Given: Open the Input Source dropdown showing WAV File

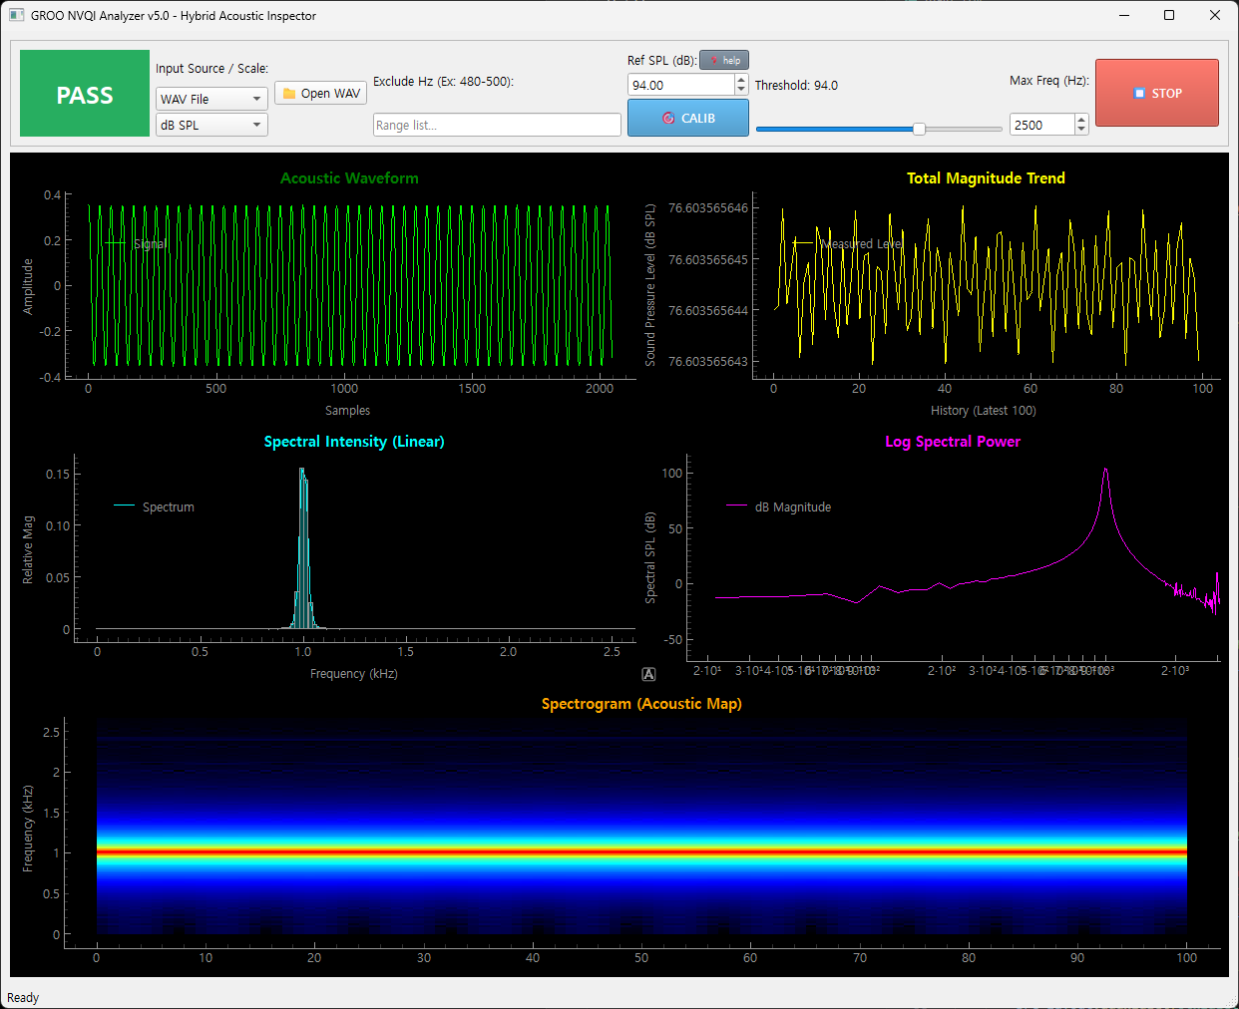Looking at the screenshot, I should [210, 98].
